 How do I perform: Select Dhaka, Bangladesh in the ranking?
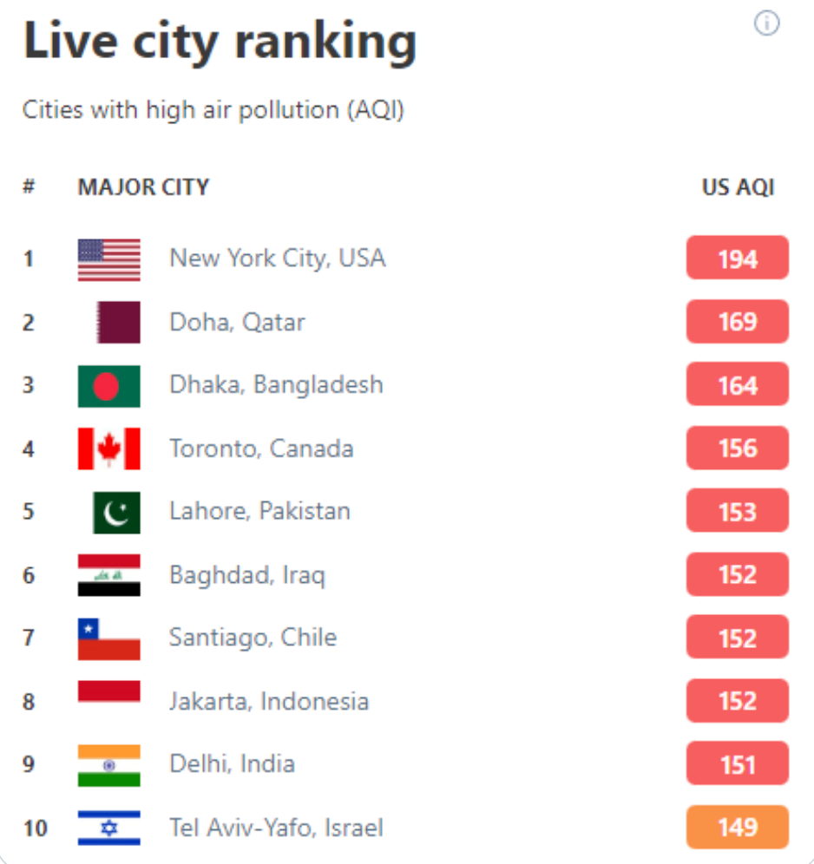[x=276, y=385]
